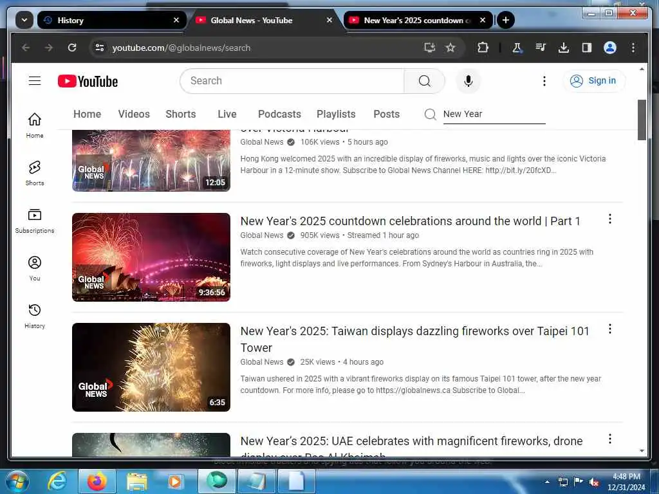Image resolution: width=659 pixels, height=494 pixels.
Task: Open Subscriptions in the left sidebar
Action: click(x=35, y=221)
